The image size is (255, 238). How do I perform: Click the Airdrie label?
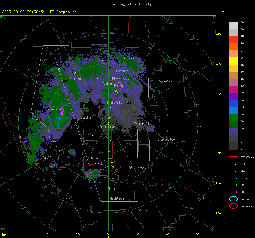[112, 151]
